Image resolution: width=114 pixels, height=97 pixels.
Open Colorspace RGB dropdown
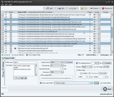coord(62,72)
